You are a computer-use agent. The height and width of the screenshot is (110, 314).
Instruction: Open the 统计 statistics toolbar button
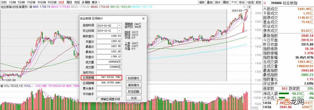point(218,2)
